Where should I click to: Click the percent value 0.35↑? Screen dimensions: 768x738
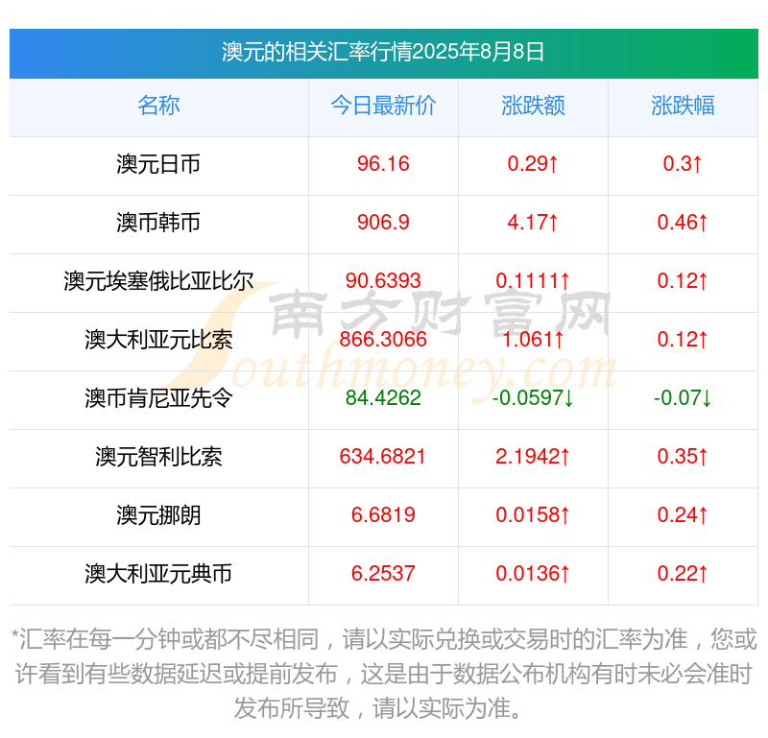(683, 457)
